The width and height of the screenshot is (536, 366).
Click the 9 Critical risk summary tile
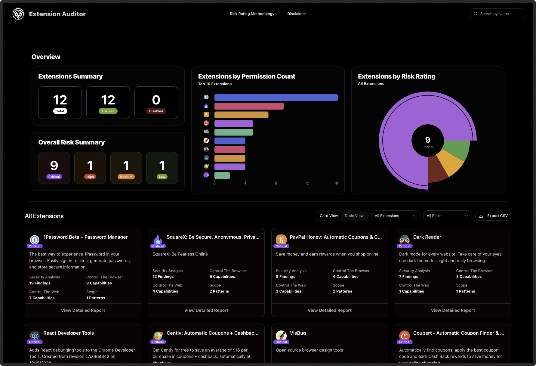pos(54,168)
